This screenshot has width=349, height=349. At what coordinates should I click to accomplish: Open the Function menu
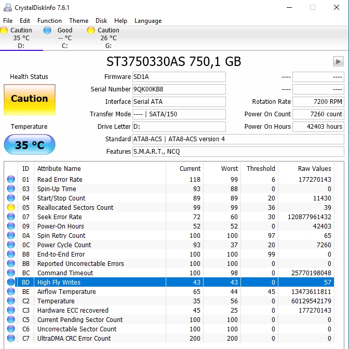click(x=49, y=21)
